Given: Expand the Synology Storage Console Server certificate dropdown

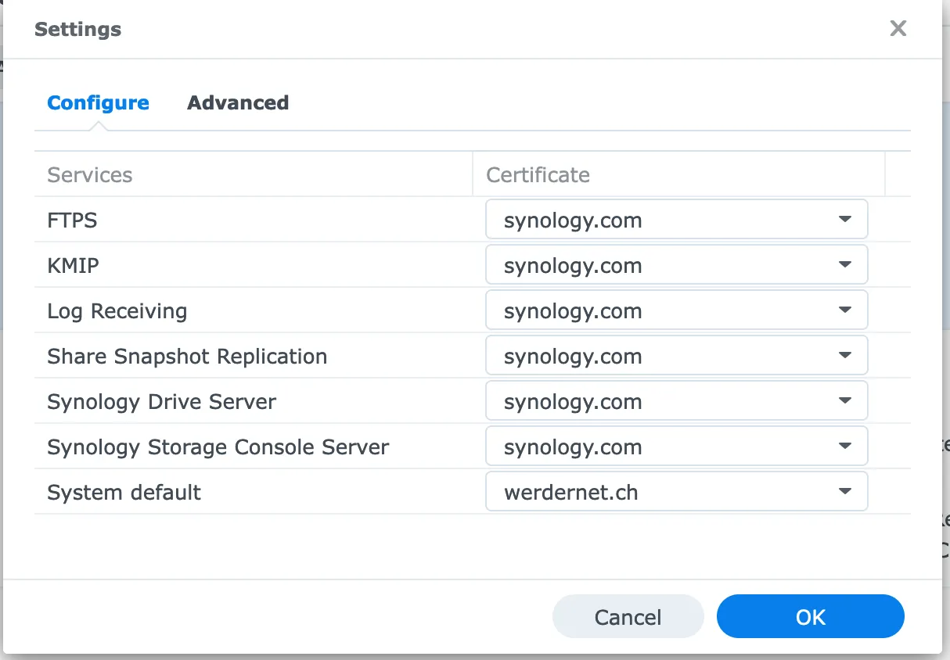Looking at the screenshot, I should [x=676, y=447].
